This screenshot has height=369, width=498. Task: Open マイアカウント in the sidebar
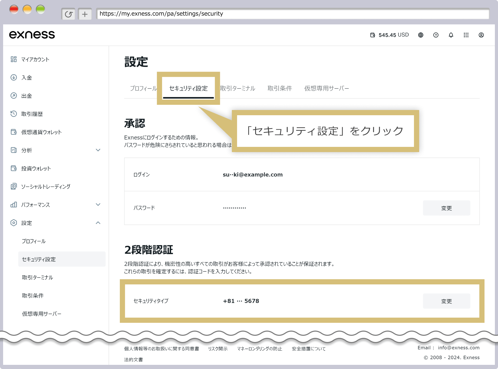pyautogui.click(x=35, y=59)
